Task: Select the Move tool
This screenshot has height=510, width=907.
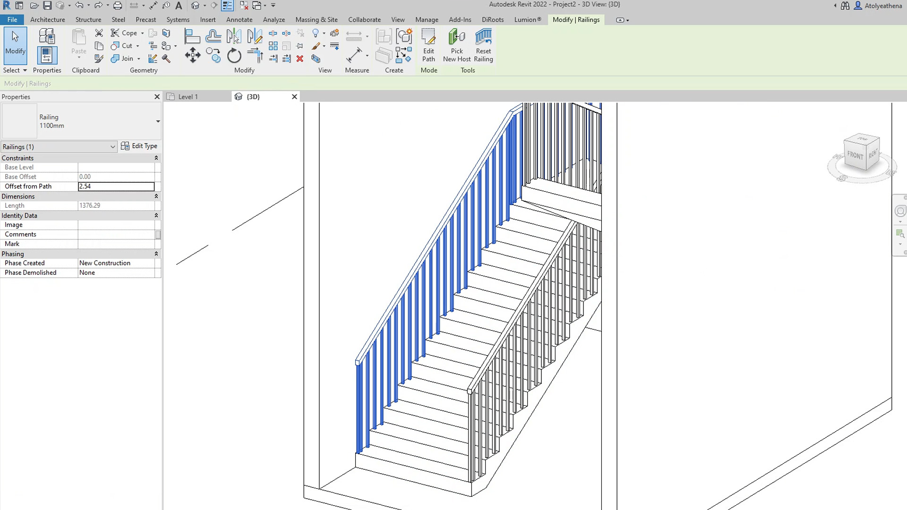Action: pos(192,56)
